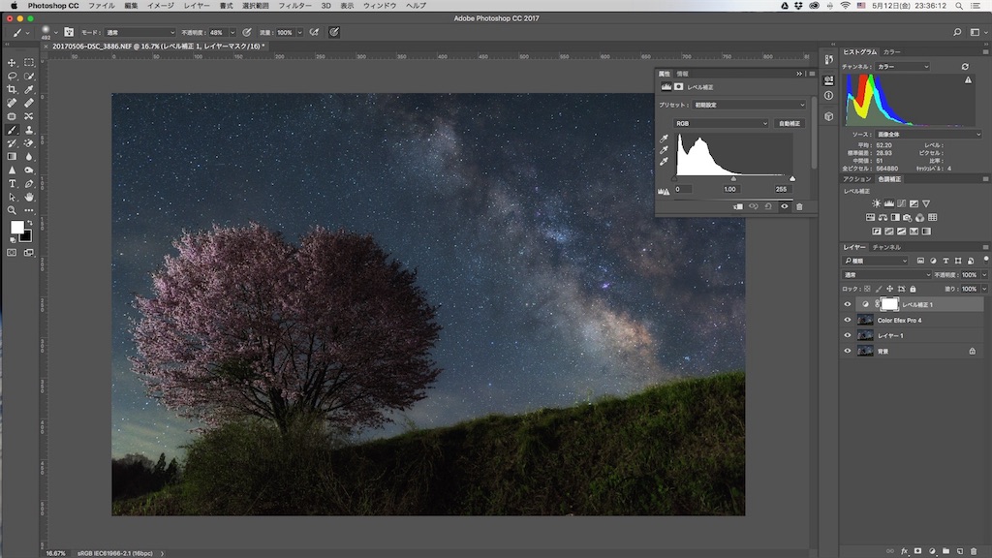
Task: Switch to the カラー panel tab
Action: (x=891, y=52)
